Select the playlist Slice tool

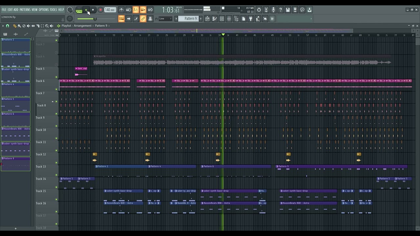[x=37, y=26]
